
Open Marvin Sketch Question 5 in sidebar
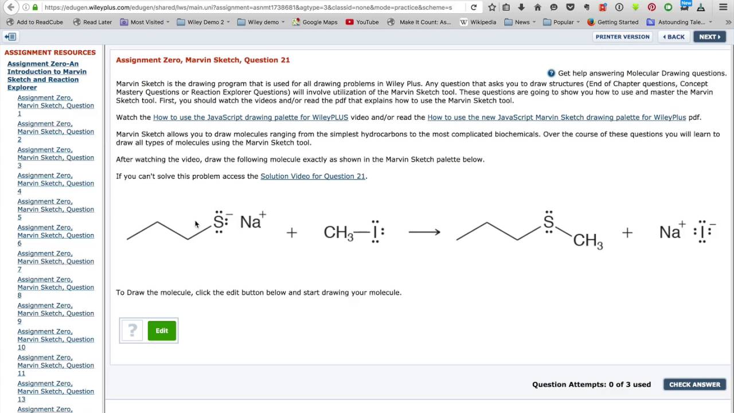point(56,209)
